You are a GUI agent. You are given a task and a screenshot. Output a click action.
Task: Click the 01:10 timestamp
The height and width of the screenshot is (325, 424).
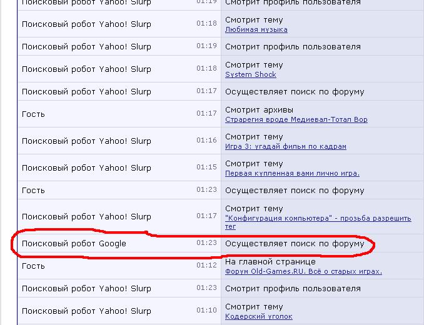point(206,311)
